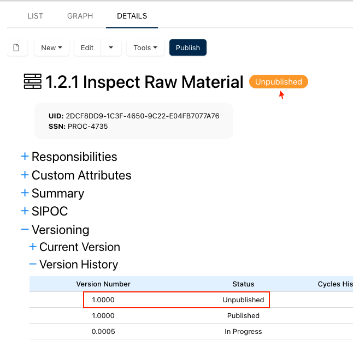Switch to the LIST tab
Image resolution: width=353 pixels, height=341 pixels.
point(36,16)
